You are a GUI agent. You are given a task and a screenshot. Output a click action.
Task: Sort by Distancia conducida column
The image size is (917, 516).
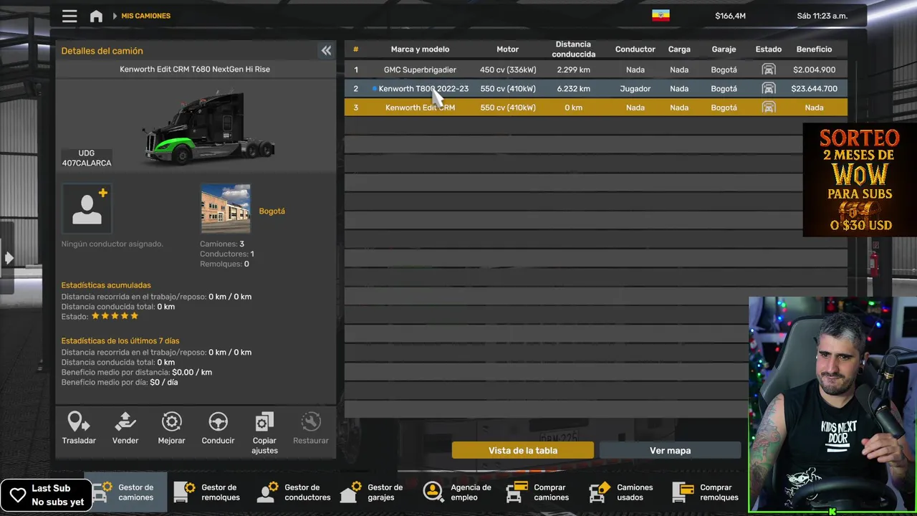click(573, 49)
